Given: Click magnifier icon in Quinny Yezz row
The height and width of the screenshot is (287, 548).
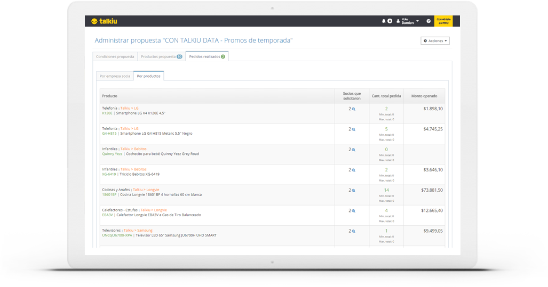Looking at the screenshot, I should click(353, 150).
